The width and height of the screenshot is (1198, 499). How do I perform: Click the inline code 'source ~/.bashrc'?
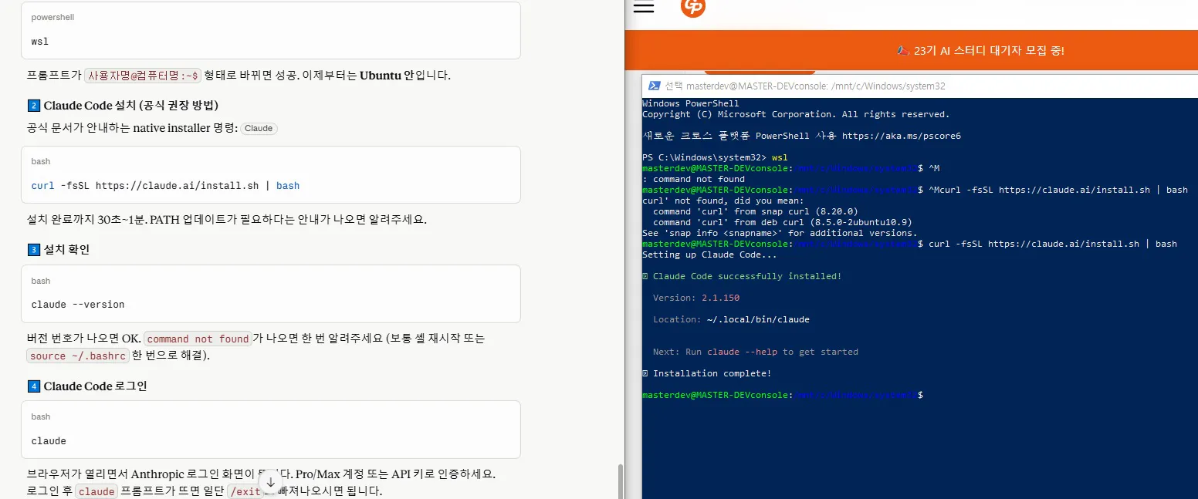[78, 356]
